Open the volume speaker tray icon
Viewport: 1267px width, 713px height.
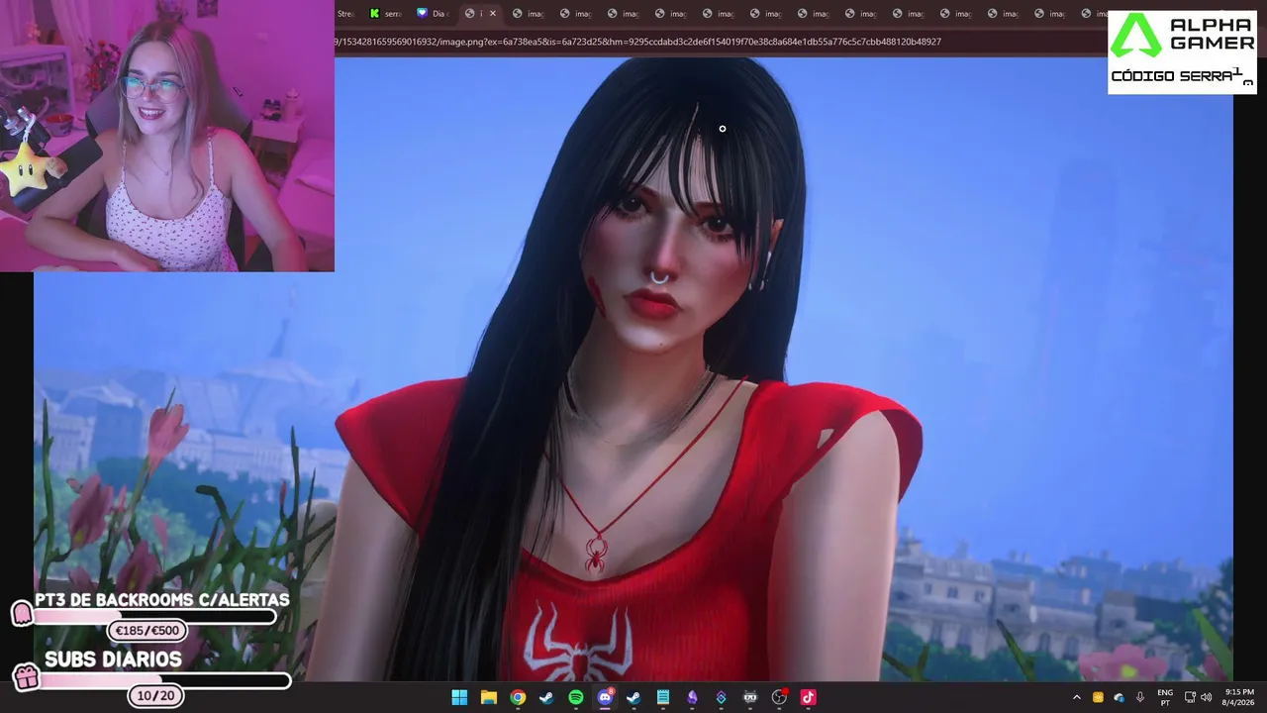1207,697
